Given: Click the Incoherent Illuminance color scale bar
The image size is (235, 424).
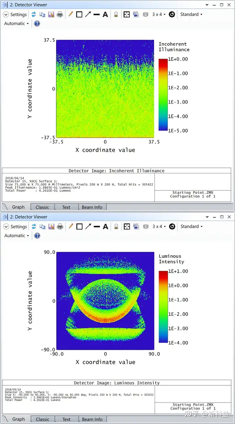Looking at the screenshot, I should pyautogui.click(x=163, y=95).
